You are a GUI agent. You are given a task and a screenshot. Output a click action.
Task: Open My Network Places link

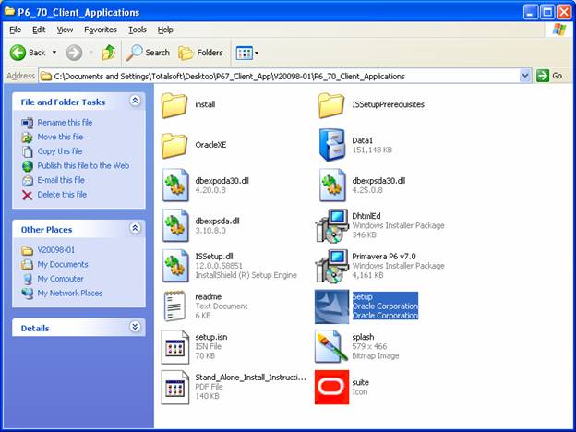click(70, 294)
